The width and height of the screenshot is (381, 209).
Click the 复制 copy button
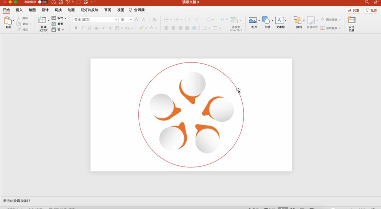click(24, 24)
